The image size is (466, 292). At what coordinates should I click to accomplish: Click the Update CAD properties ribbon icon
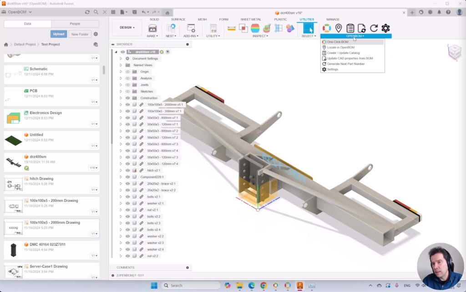[362, 28]
